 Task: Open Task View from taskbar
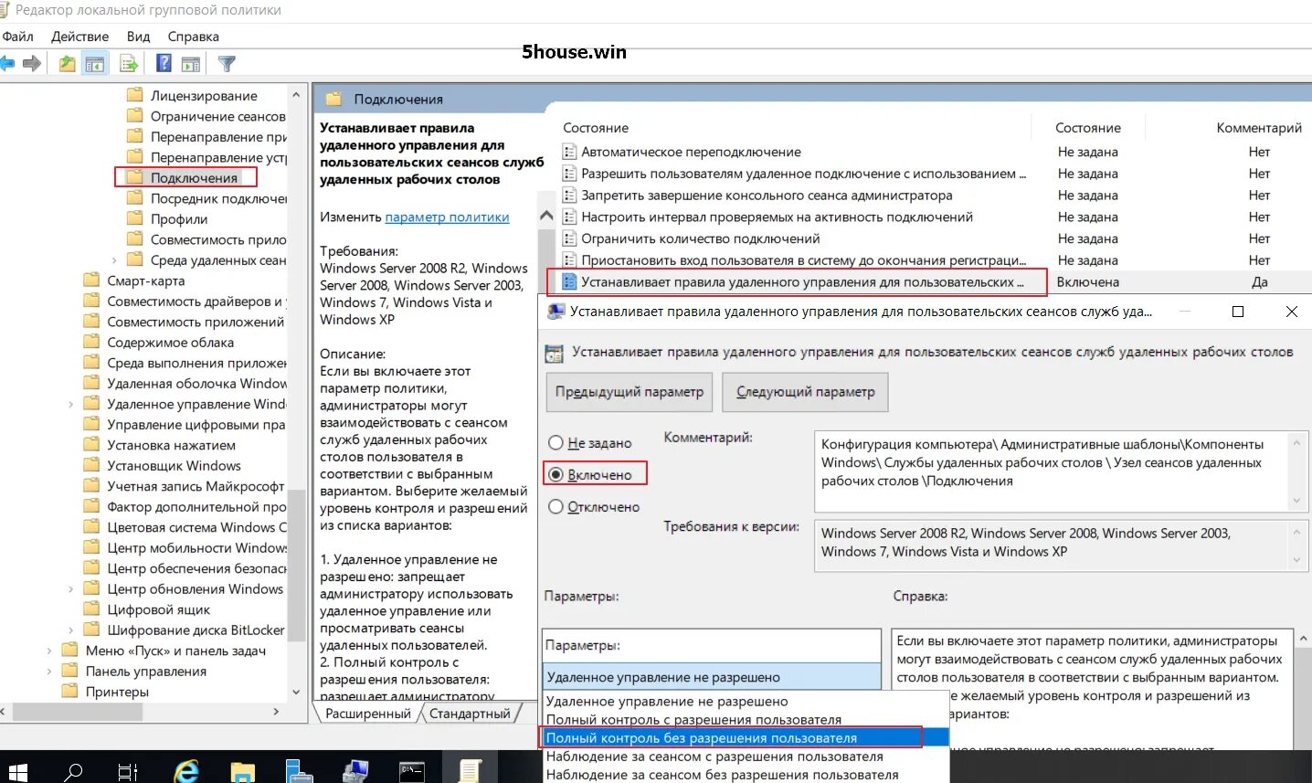click(128, 771)
